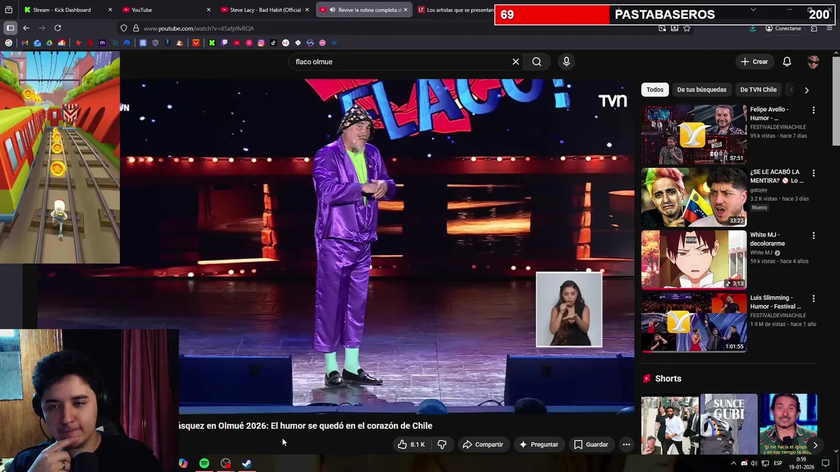840x472 pixels.
Task: Open the browser downloads arrow icon
Action: 752,28
